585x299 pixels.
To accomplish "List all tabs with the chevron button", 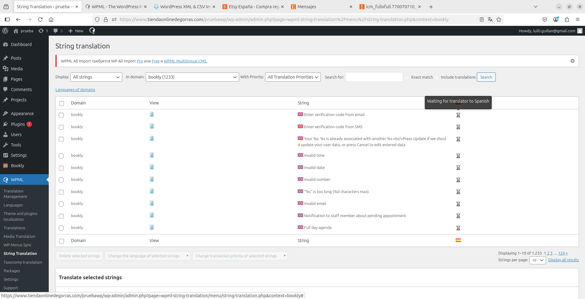I will coord(536,7).
